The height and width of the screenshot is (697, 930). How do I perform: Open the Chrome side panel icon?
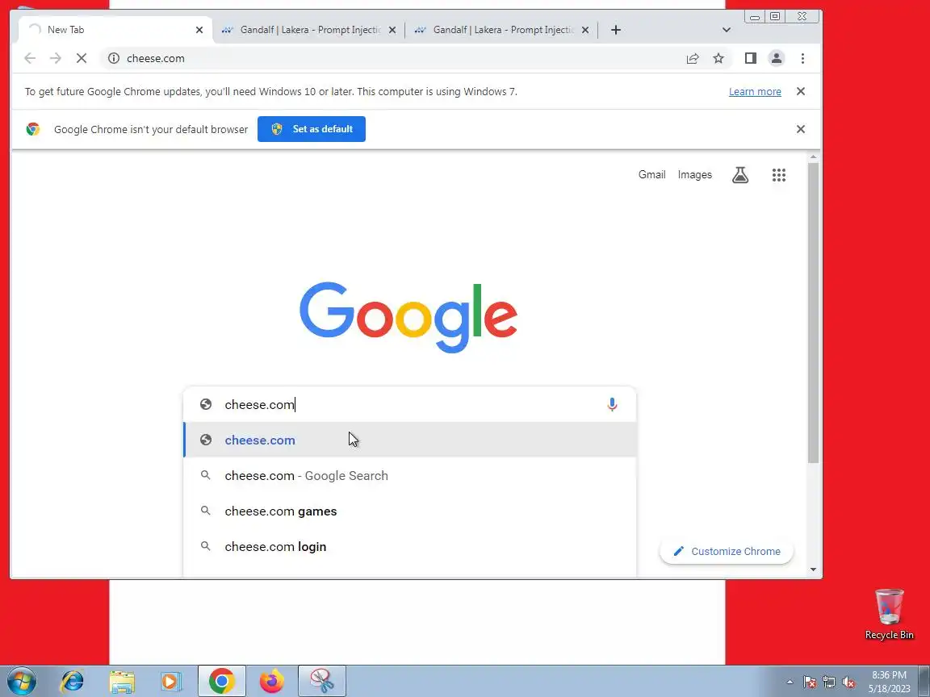[x=750, y=58]
